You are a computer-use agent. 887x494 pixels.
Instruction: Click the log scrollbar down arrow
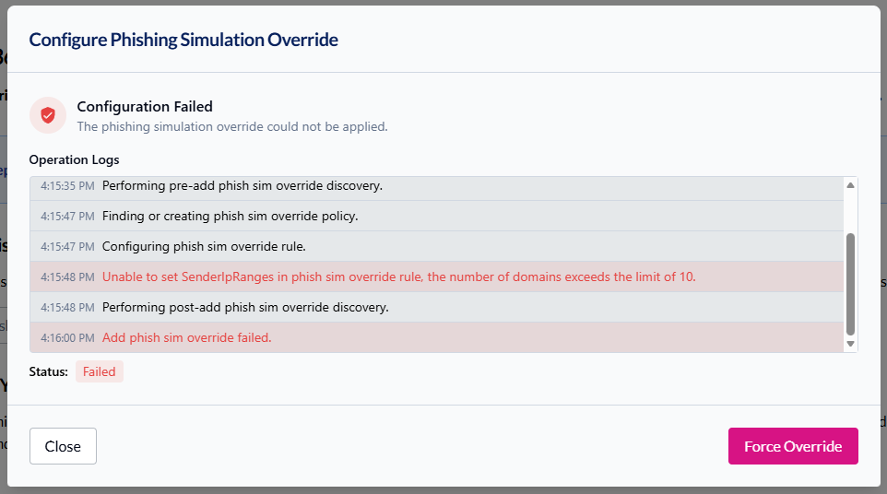tap(850, 344)
